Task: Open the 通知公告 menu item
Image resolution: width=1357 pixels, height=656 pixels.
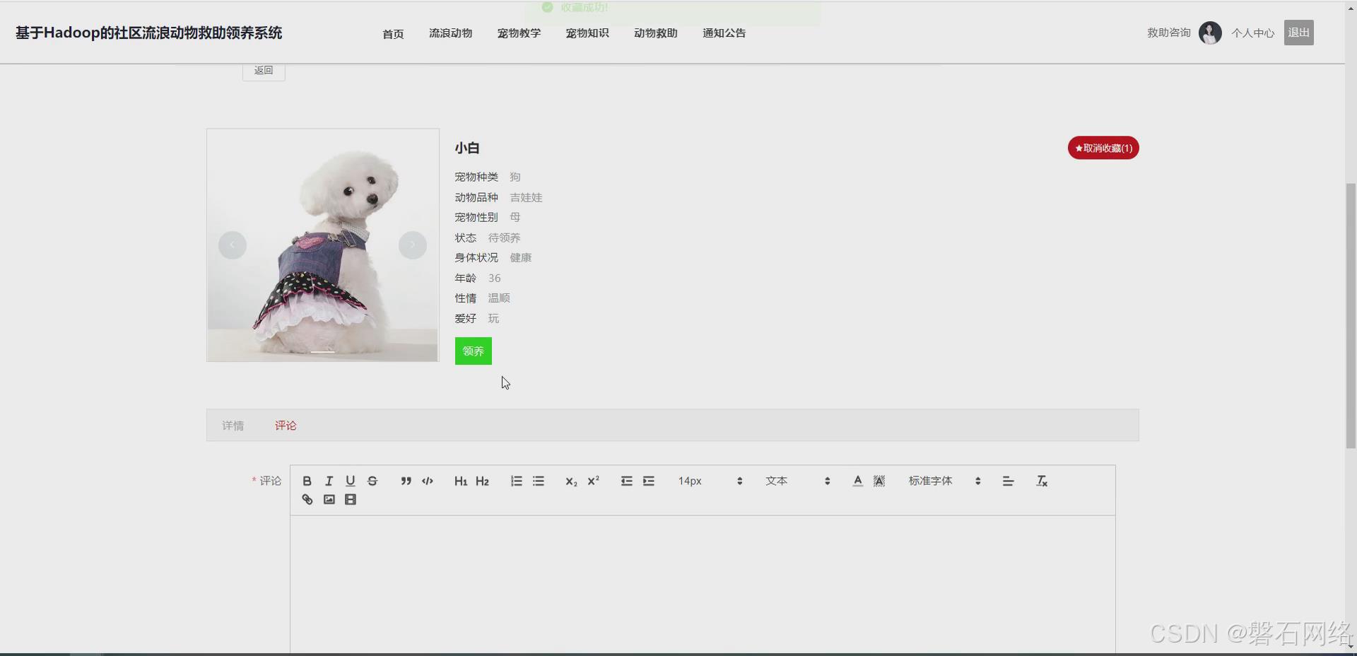Action: [723, 33]
